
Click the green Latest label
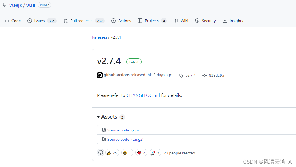(134, 62)
